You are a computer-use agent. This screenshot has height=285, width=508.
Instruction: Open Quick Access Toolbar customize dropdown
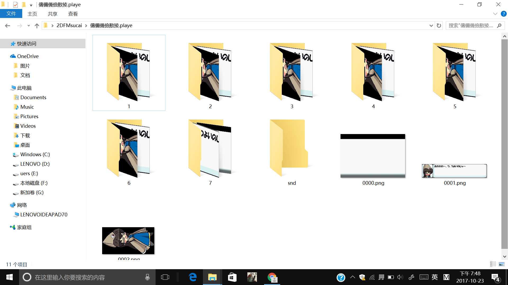click(x=31, y=5)
